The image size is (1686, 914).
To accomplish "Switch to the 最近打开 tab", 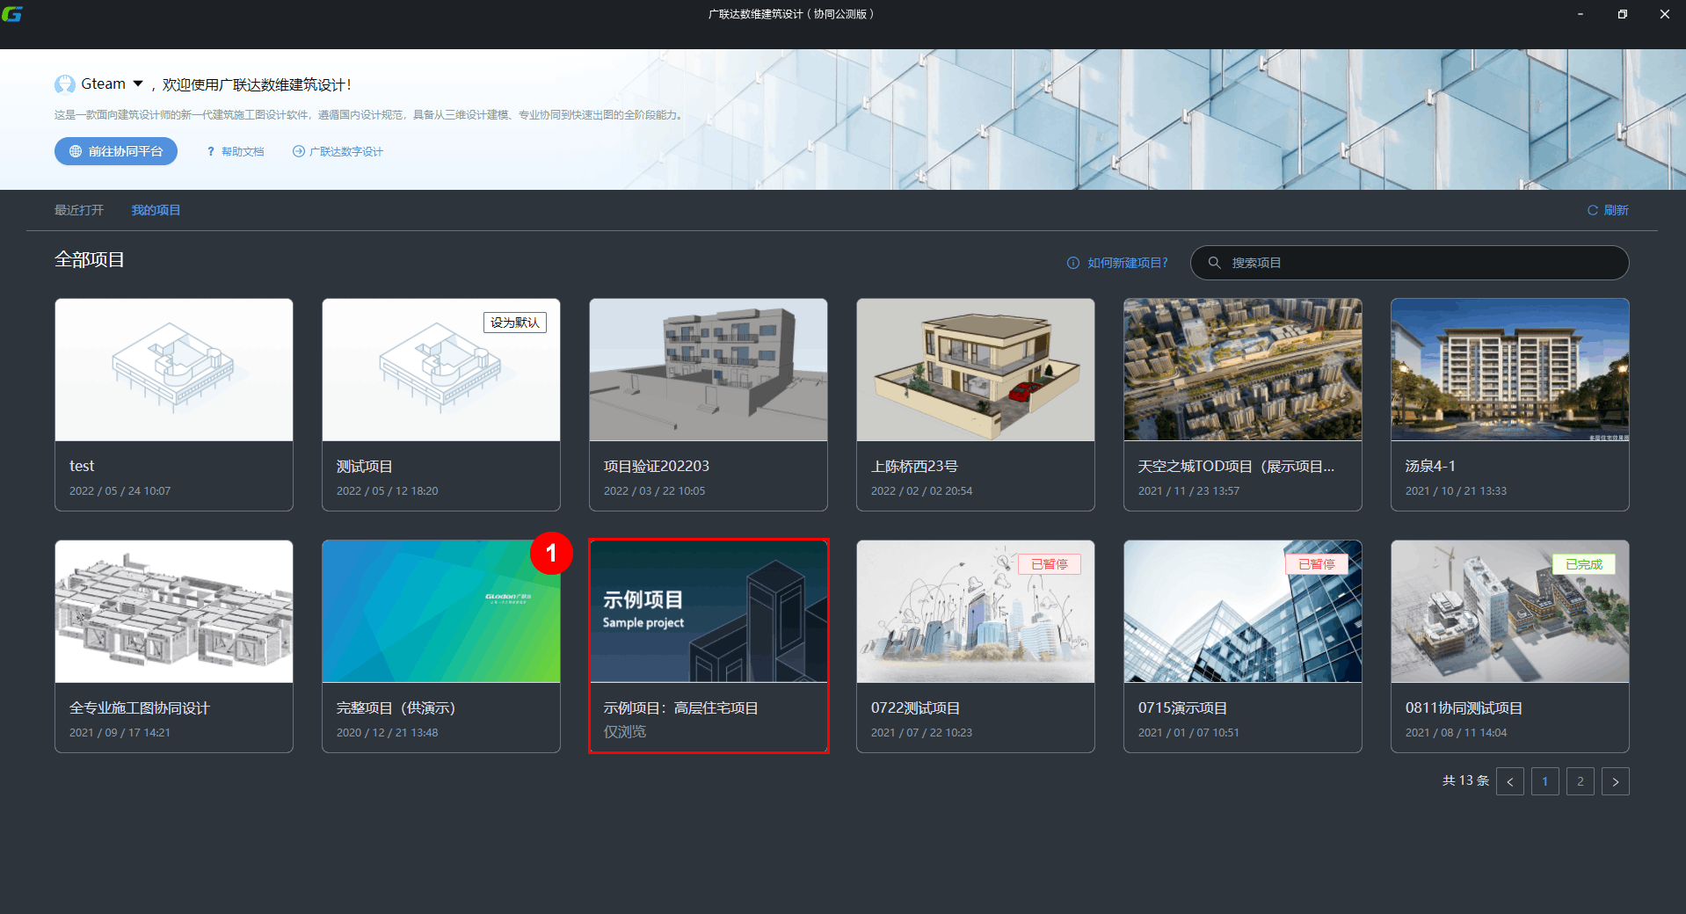I will point(79,210).
